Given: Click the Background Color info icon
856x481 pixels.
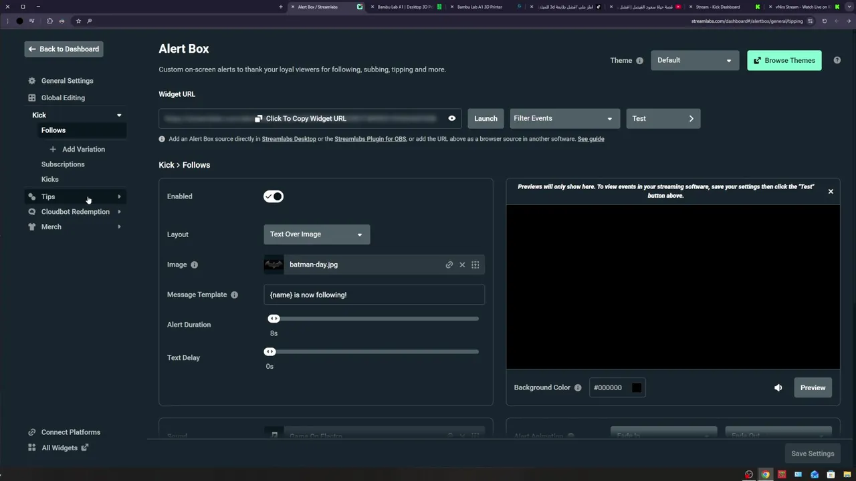Looking at the screenshot, I should tap(578, 387).
